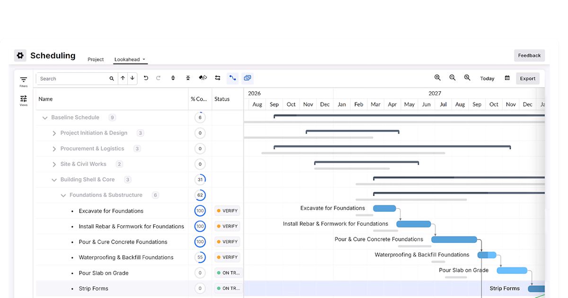
Task: Click the Install Rebar & Formwork Gantt bar
Action: (414, 224)
